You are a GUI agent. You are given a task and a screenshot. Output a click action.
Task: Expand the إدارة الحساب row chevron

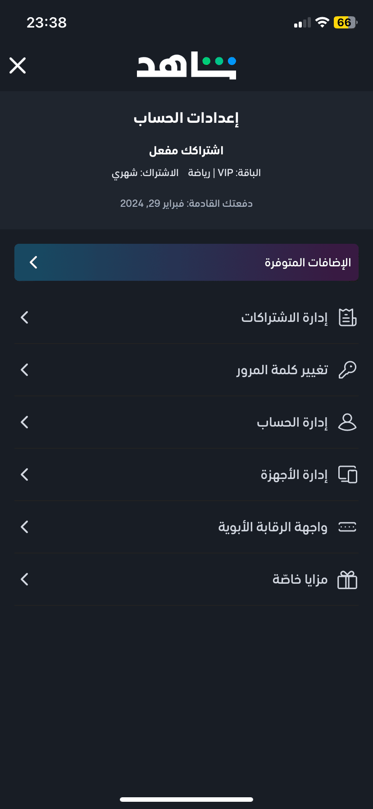pyautogui.click(x=25, y=422)
